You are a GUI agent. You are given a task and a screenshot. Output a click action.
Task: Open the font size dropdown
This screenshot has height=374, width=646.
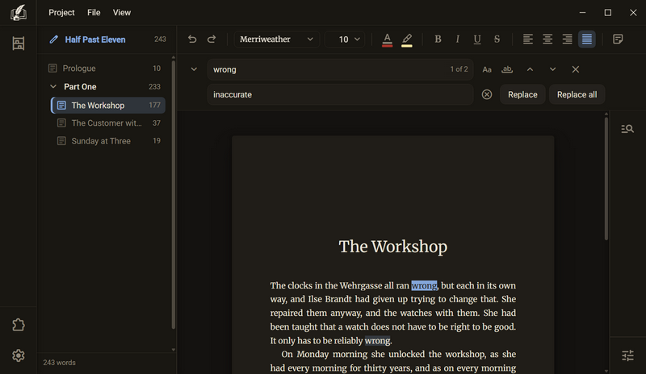point(345,39)
